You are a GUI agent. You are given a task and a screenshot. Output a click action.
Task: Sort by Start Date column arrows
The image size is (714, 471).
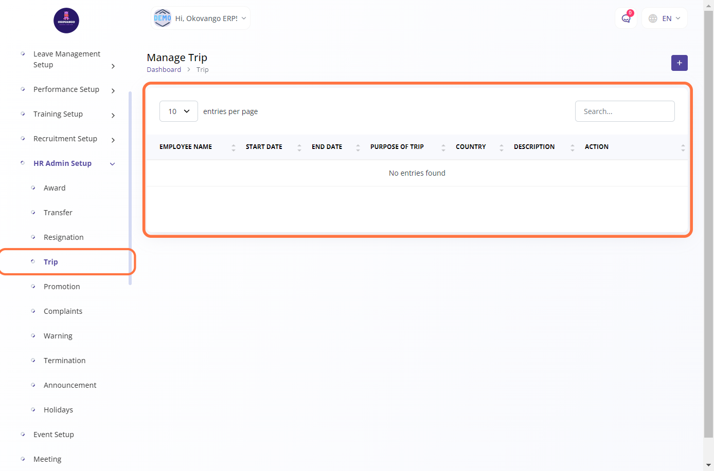click(299, 147)
